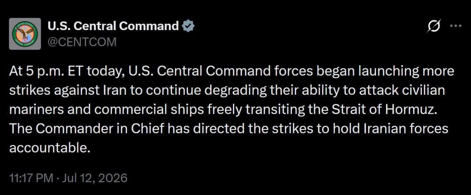Visit the @CENTCOM handle link

pyautogui.click(x=82, y=42)
